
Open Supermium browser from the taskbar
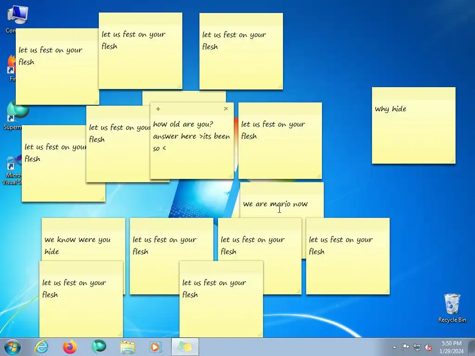pyautogui.click(x=98, y=347)
